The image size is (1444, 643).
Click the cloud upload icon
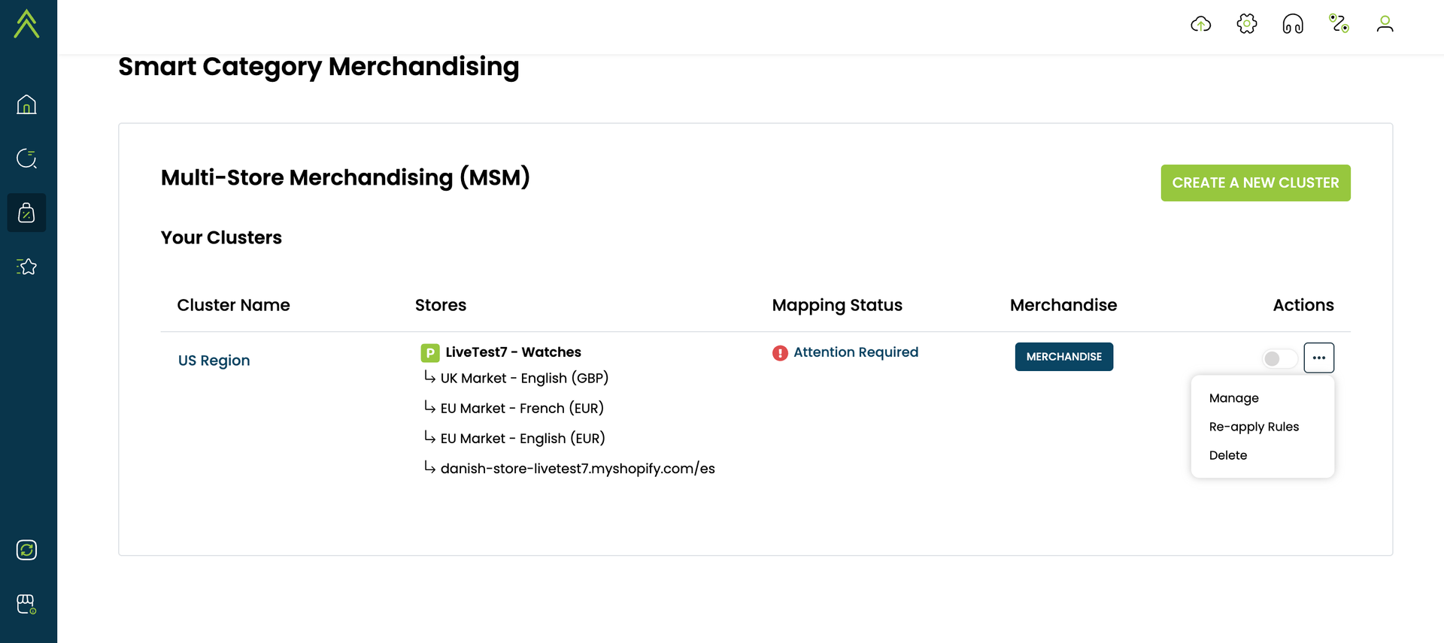click(x=1201, y=24)
